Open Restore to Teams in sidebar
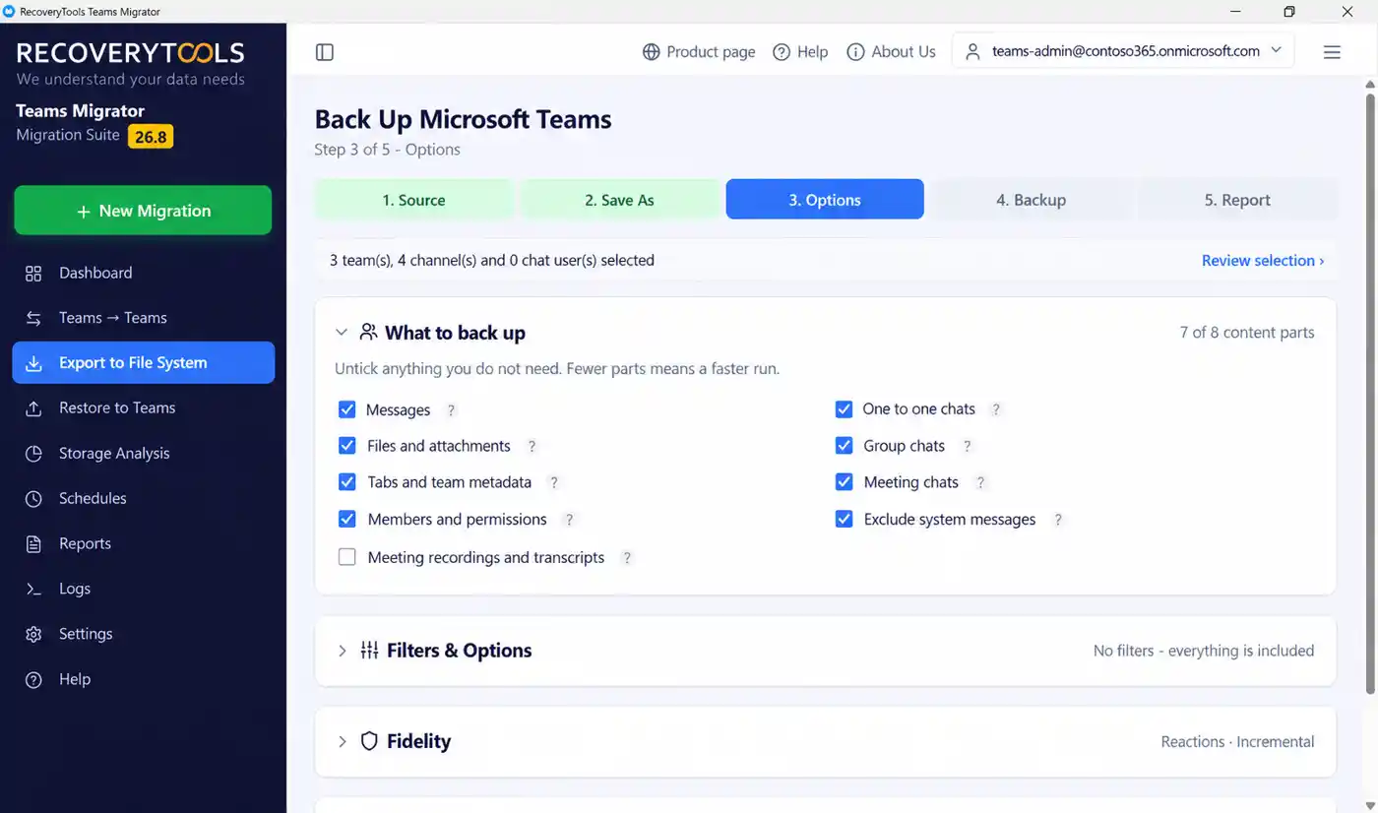Image resolution: width=1378 pixels, height=813 pixels. (x=143, y=407)
